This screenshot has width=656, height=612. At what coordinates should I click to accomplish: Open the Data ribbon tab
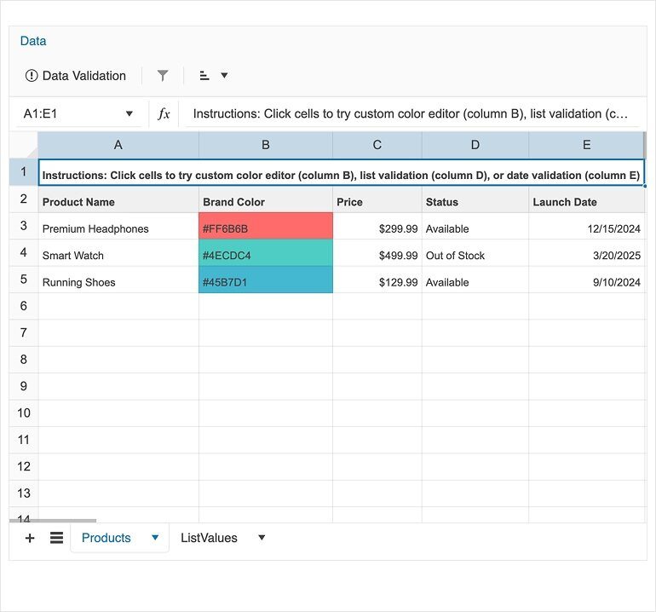point(33,41)
